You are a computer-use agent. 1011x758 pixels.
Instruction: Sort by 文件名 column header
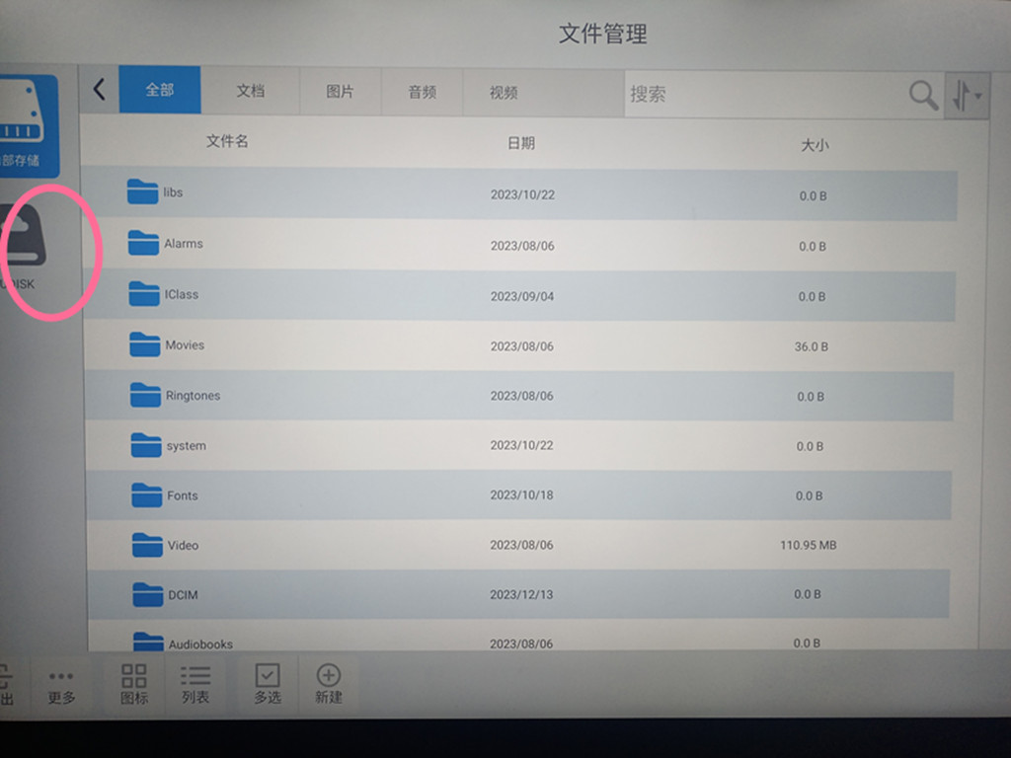[227, 141]
